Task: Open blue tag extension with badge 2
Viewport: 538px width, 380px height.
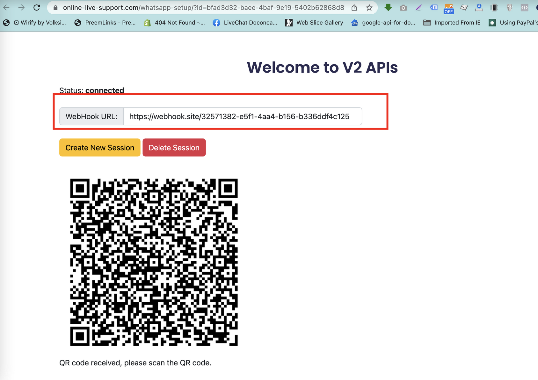Action: click(433, 7)
